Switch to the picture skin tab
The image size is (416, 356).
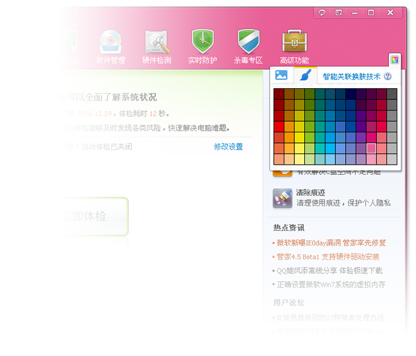click(x=281, y=76)
